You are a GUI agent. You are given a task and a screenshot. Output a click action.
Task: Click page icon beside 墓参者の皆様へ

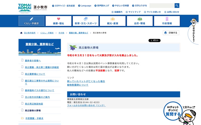point(22,60)
